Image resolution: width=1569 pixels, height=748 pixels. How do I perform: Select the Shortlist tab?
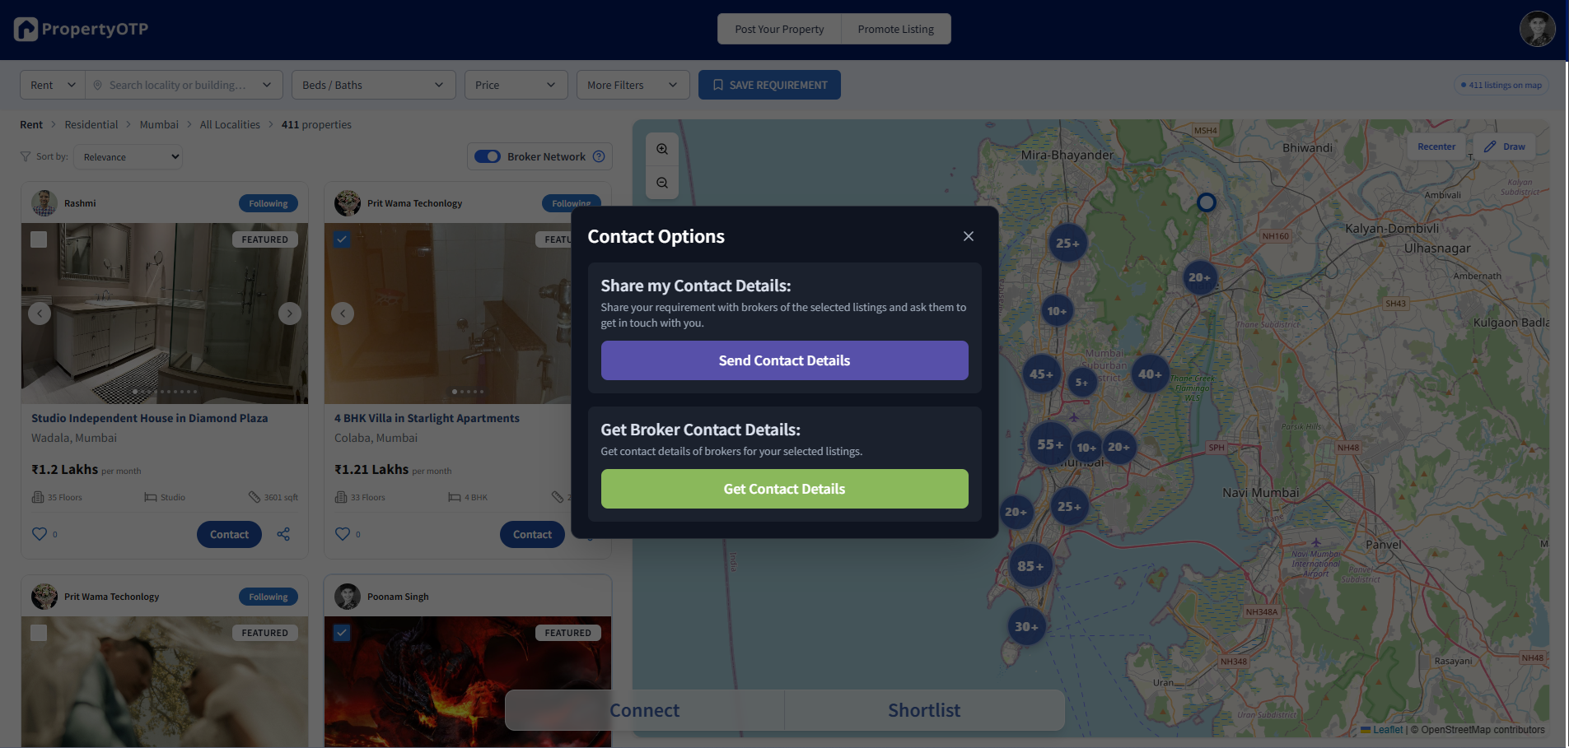924,710
